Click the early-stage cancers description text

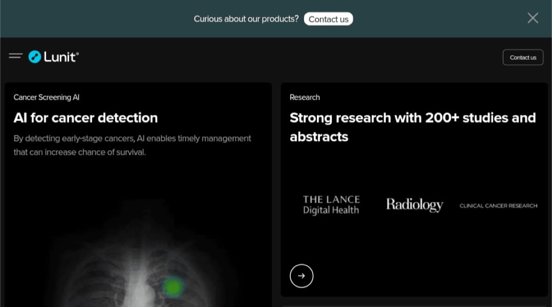click(x=132, y=145)
